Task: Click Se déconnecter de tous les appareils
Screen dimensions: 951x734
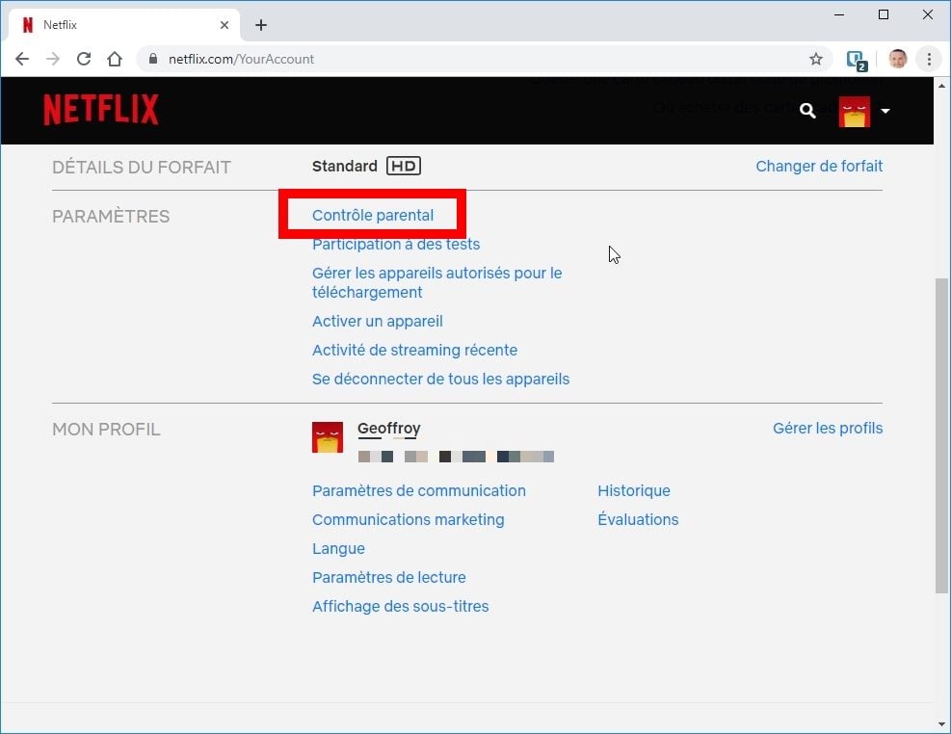Action: (x=440, y=380)
